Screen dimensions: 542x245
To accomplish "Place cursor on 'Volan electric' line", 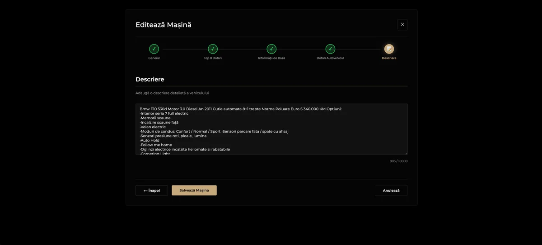I will click(153, 127).
